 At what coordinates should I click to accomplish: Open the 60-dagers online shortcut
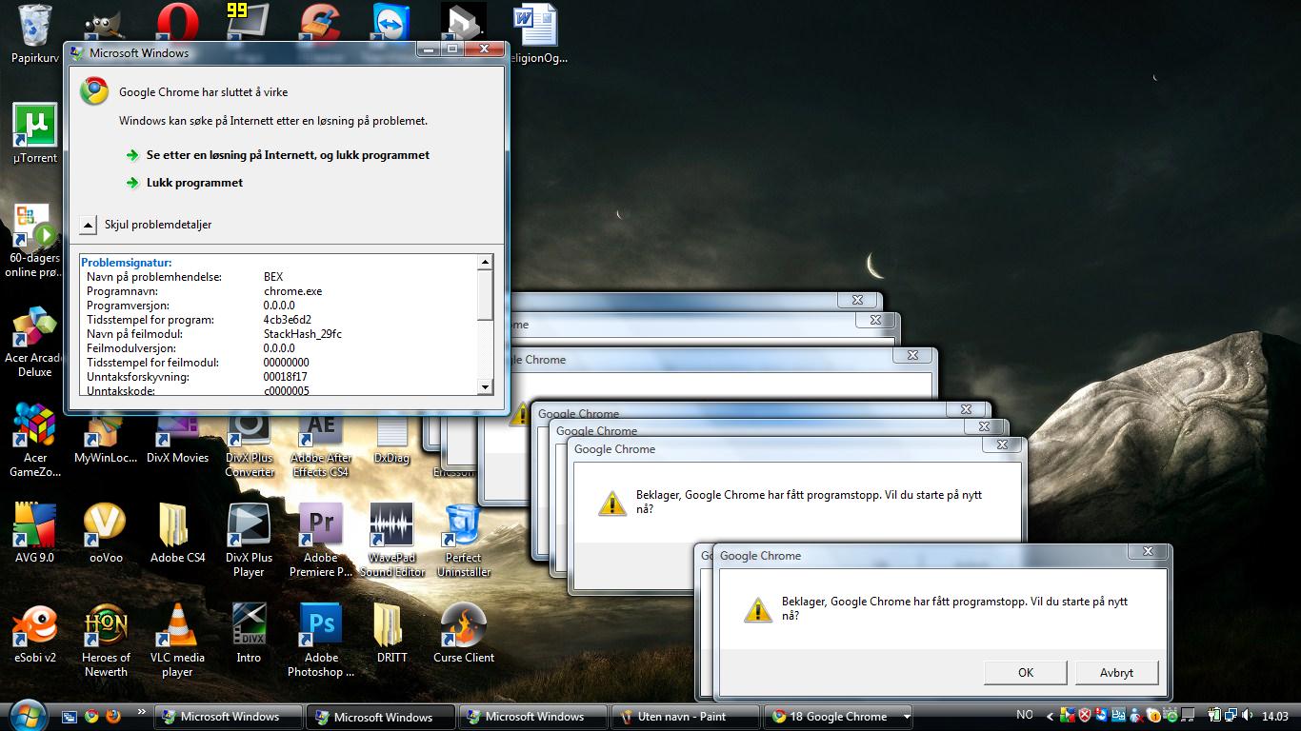click(35, 240)
